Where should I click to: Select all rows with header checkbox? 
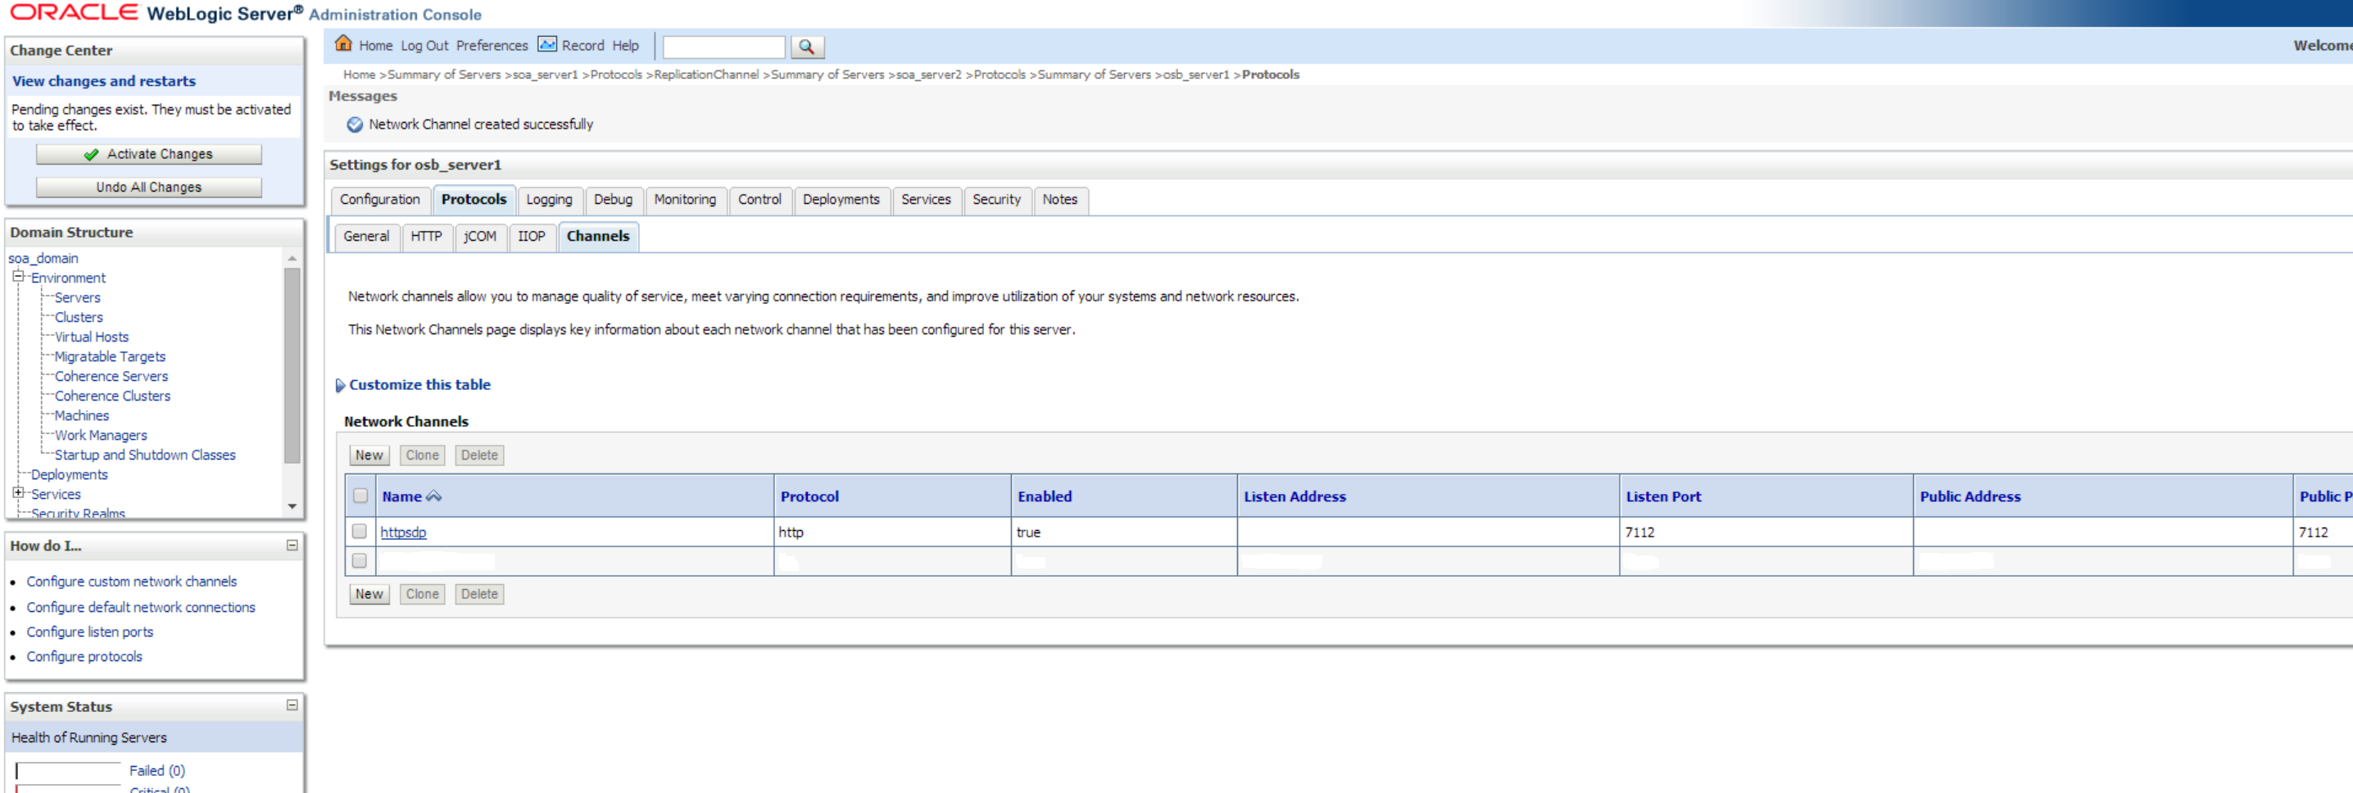(x=360, y=495)
